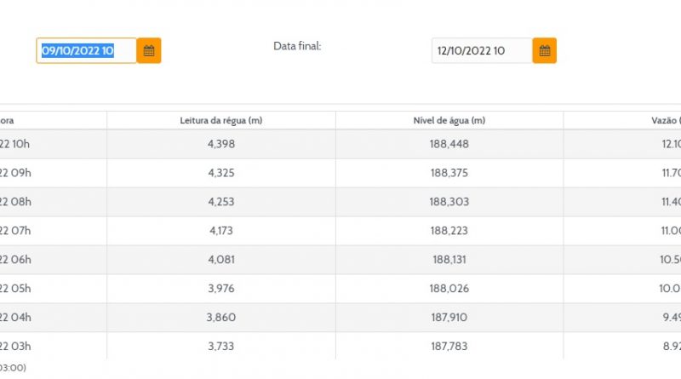Click the start date field showing 09/10/2022 10
This screenshot has height=379, width=681.
click(x=85, y=51)
